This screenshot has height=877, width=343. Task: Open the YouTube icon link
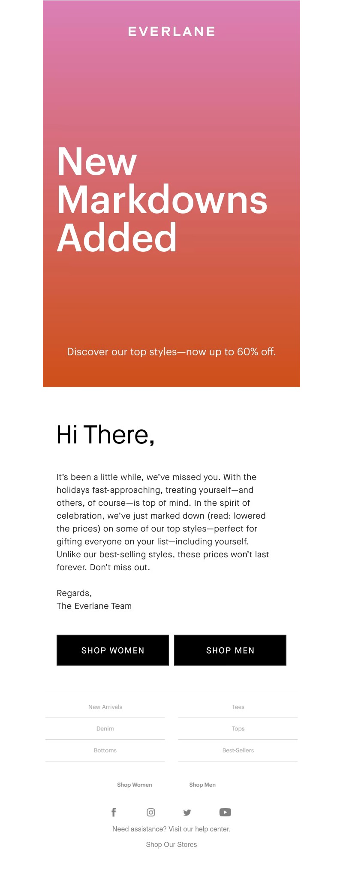point(225,812)
